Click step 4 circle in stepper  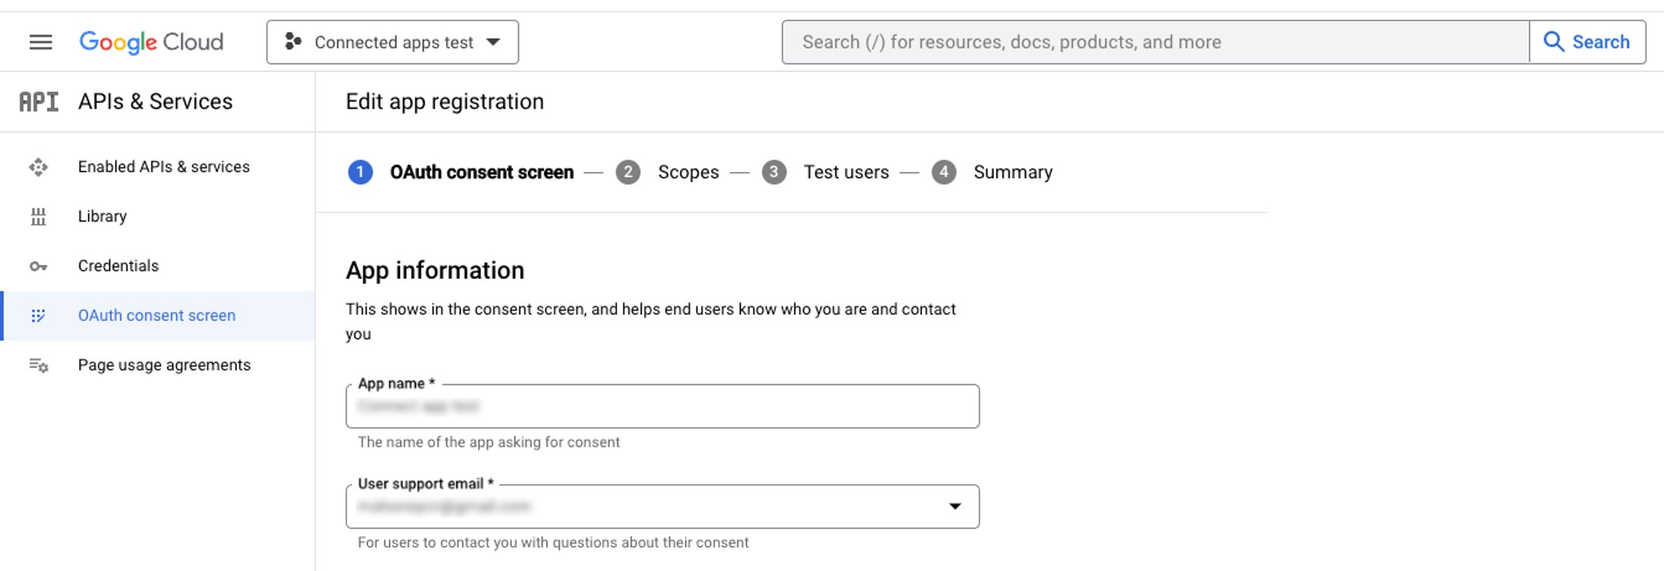(944, 172)
